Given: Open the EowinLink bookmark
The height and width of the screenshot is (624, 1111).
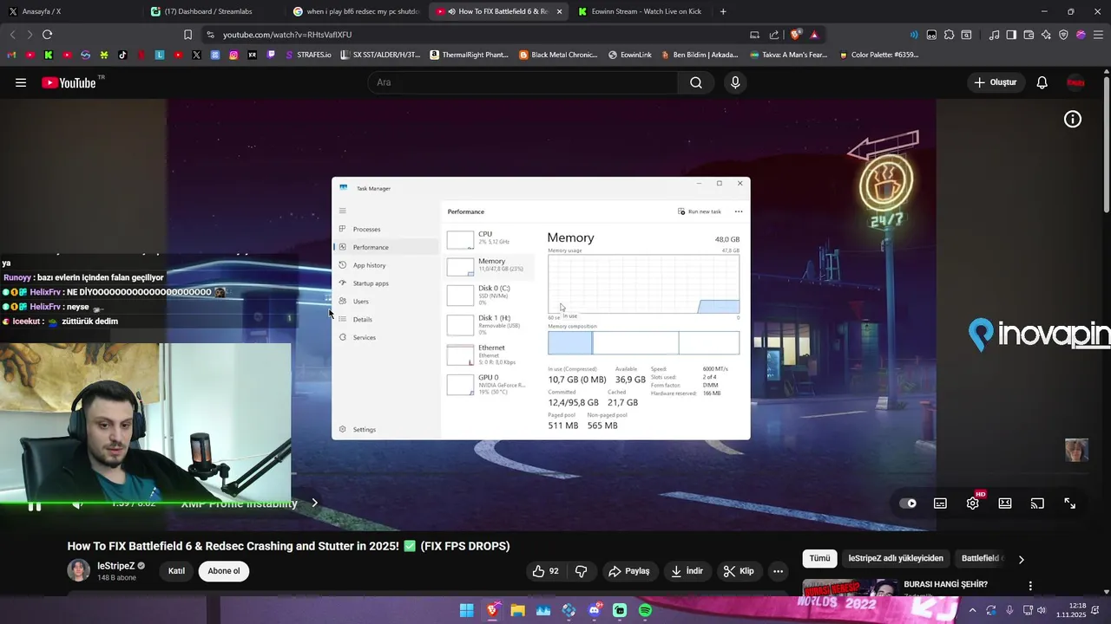Looking at the screenshot, I should click(630, 55).
